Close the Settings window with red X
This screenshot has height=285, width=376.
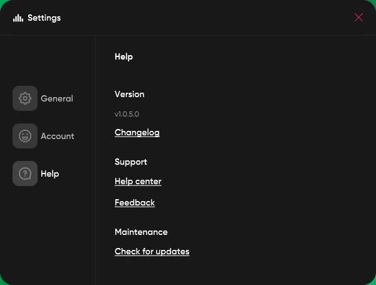358,18
